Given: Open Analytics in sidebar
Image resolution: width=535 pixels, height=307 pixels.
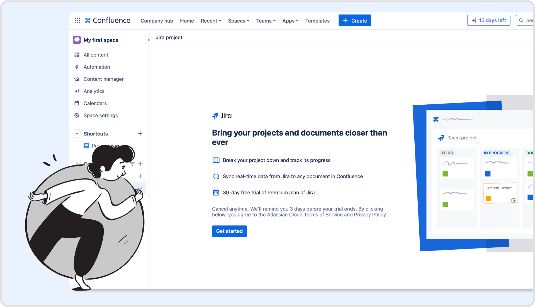Looking at the screenshot, I should pyautogui.click(x=94, y=91).
